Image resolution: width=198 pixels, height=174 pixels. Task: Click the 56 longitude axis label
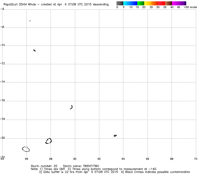[26, 159]
